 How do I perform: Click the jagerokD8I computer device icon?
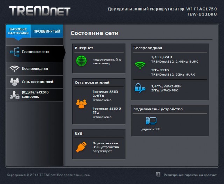pos(151,121)
